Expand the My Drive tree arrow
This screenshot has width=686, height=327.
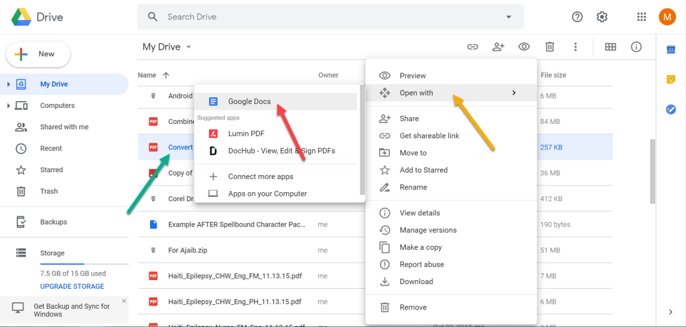[x=8, y=84]
